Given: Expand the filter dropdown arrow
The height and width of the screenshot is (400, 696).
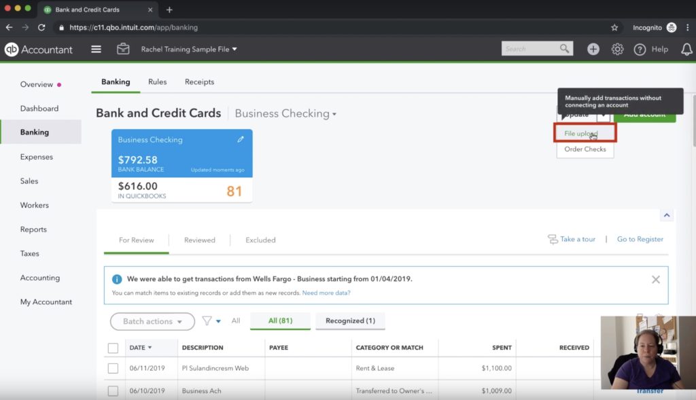Looking at the screenshot, I should pos(218,321).
